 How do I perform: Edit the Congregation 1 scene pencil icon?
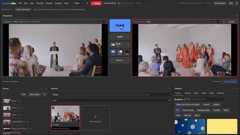point(28,122)
